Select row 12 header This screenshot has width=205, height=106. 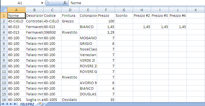[x=4, y=77]
